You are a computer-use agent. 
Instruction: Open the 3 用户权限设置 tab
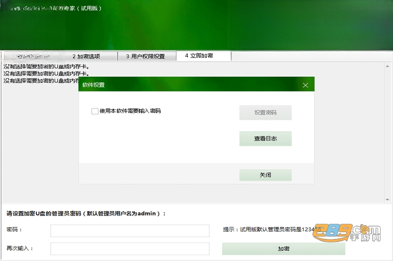pos(147,56)
